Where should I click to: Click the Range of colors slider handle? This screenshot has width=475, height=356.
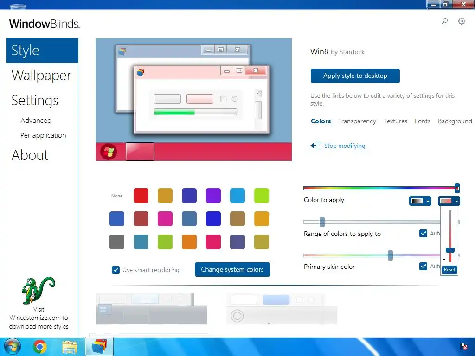[322, 222]
